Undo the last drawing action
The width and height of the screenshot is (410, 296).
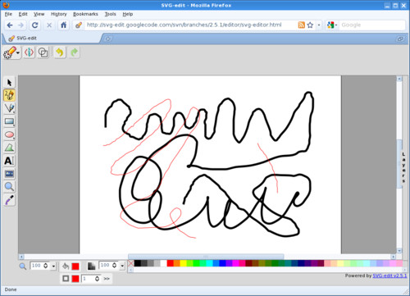point(60,52)
